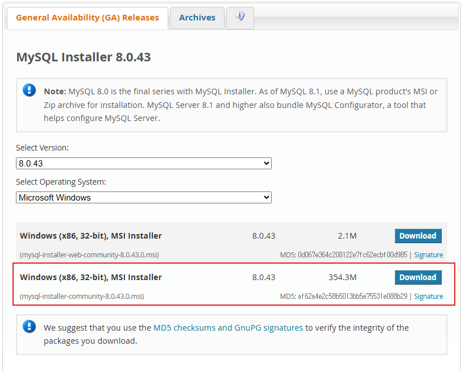The width and height of the screenshot is (461, 371).
Task: Click the Note text about MySQL 8.0 final series
Action: [x=240, y=105]
